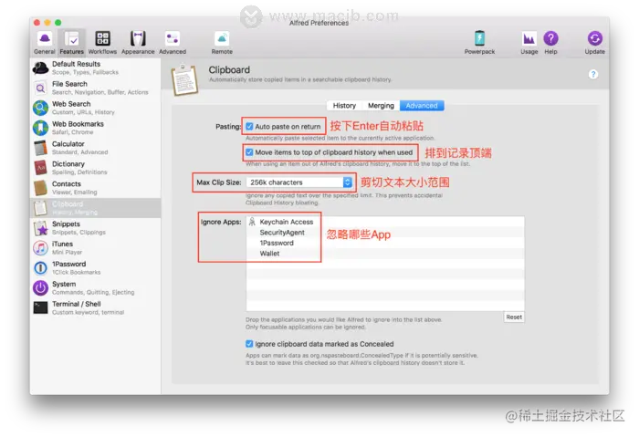Select 1Password in ignore apps list

click(277, 244)
